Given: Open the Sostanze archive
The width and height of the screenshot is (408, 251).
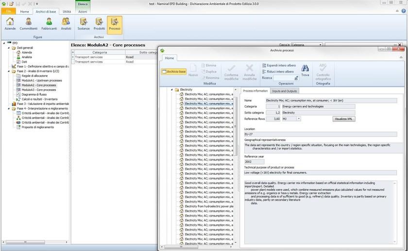Looking at the screenshot, I should [84, 24].
